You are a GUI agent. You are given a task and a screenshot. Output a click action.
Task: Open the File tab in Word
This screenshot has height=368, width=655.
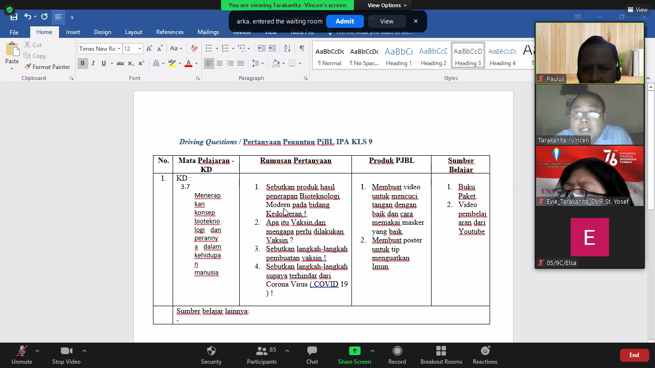(x=14, y=32)
